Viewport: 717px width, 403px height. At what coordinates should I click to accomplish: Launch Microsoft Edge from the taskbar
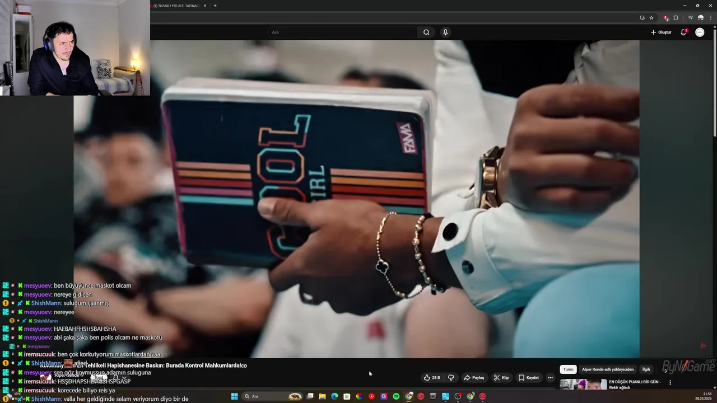[x=334, y=396]
